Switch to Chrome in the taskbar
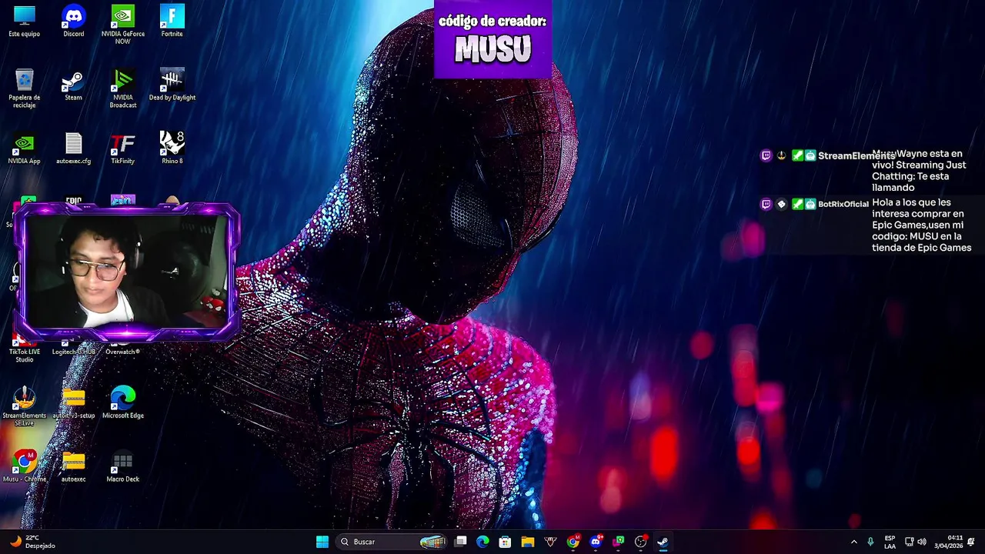The height and width of the screenshot is (554, 985). click(x=573, y=542)
